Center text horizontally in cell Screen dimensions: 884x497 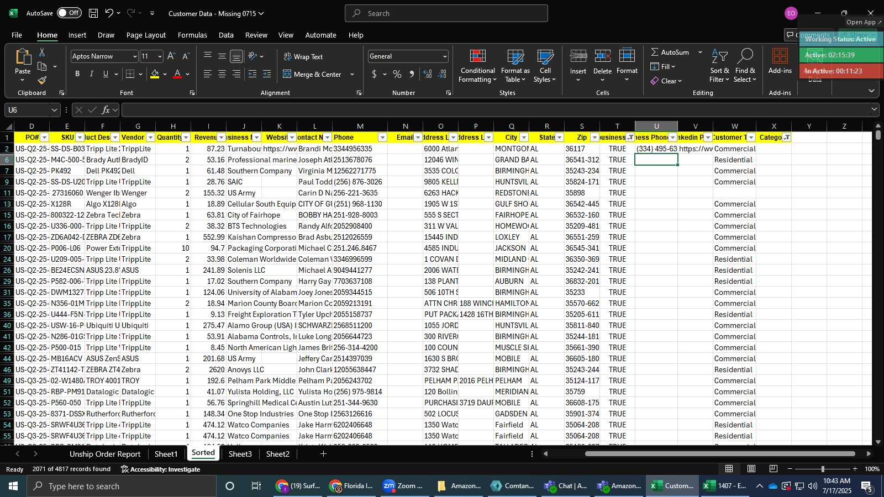222,74
